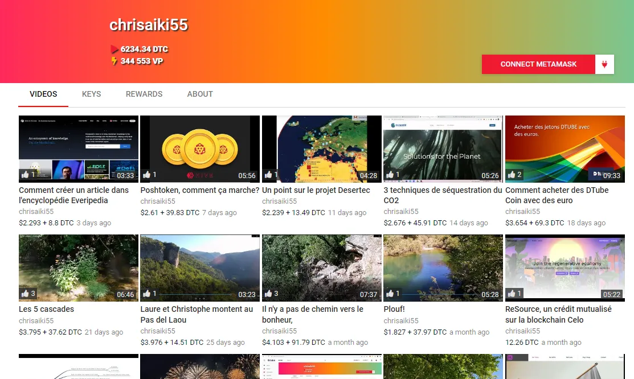Open the Pas del Laou mountain thumbnail
634x379 pixels.
(x=200, y=268)
